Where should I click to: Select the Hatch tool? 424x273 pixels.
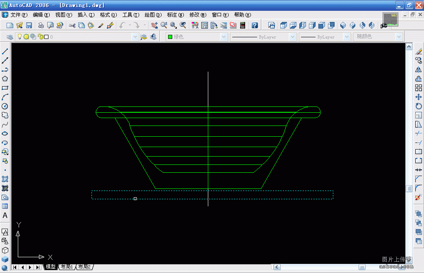(x=5, y=179)
